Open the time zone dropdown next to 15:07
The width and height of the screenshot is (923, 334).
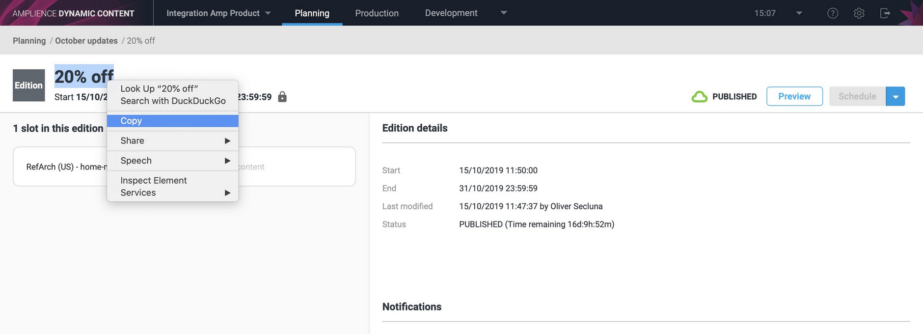click(x=799, y=13)
